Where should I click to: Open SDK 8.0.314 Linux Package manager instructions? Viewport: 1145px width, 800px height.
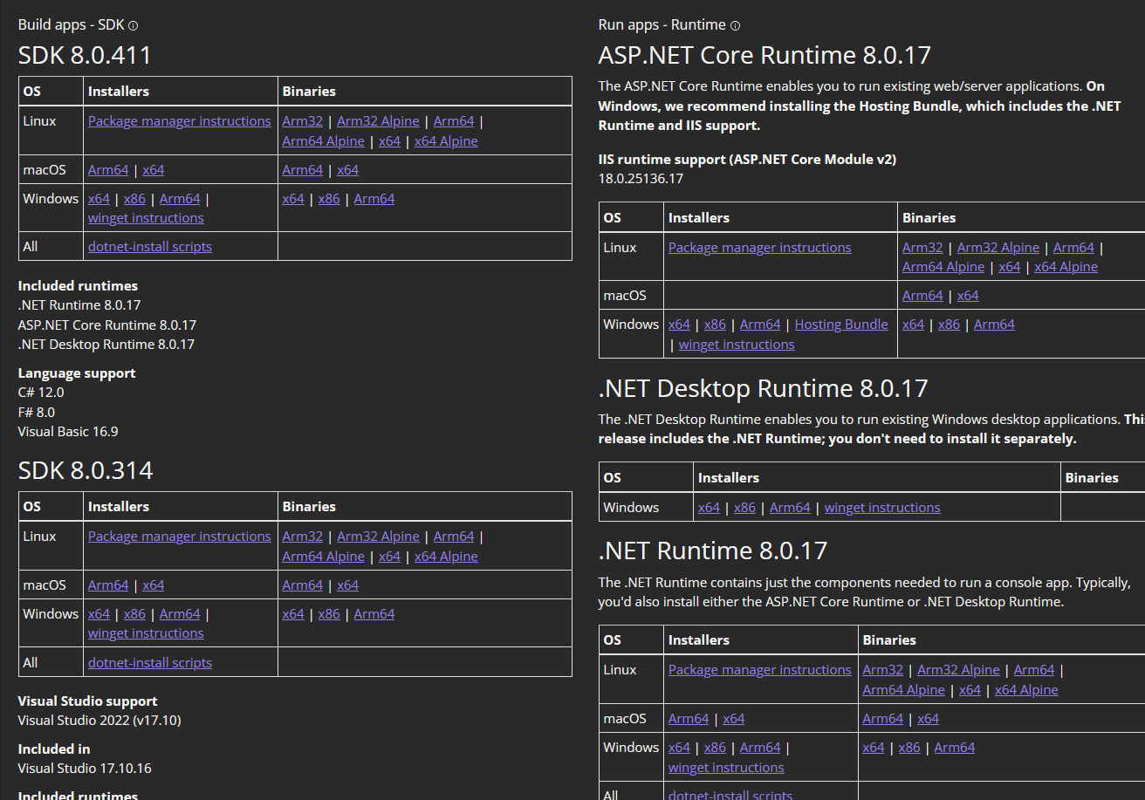click(x=180, y=537)
